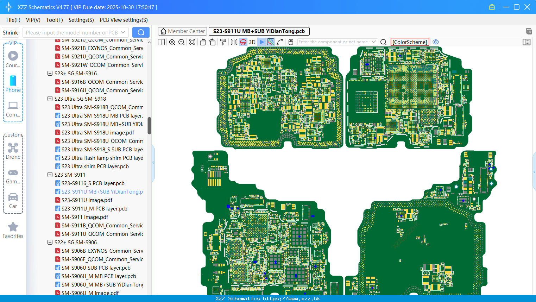Image resolution: width=536 pixels, height=302 pixels.
Task: Click the split view layout icon
Action: tap(161, 42)
